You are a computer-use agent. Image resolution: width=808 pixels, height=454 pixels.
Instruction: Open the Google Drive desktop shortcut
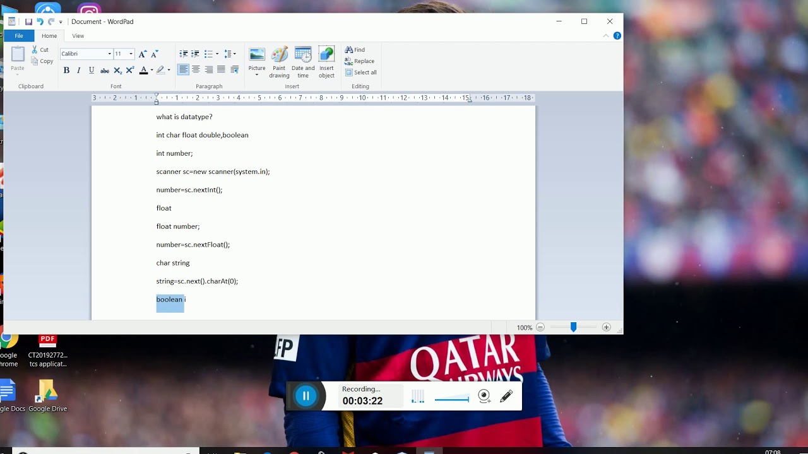[x=47, y=396]
